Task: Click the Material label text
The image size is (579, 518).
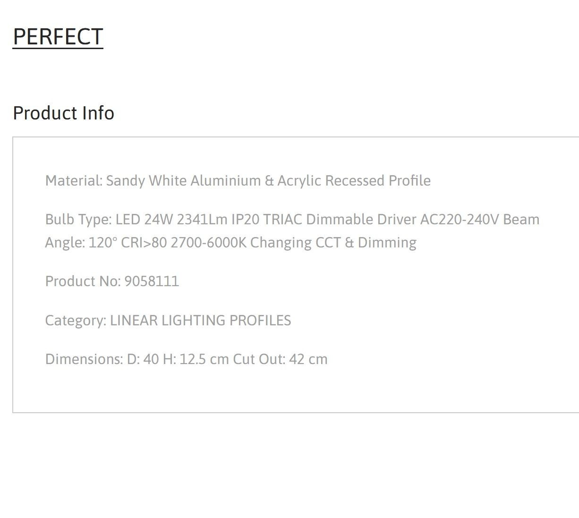Action: pyautogui.click(x=74, y=180)
